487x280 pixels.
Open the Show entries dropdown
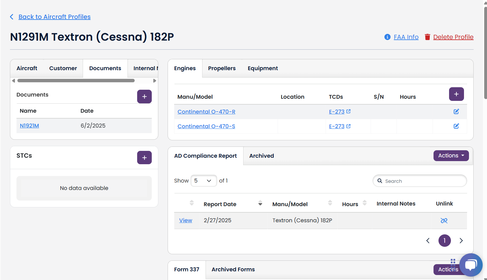(204, 181)
